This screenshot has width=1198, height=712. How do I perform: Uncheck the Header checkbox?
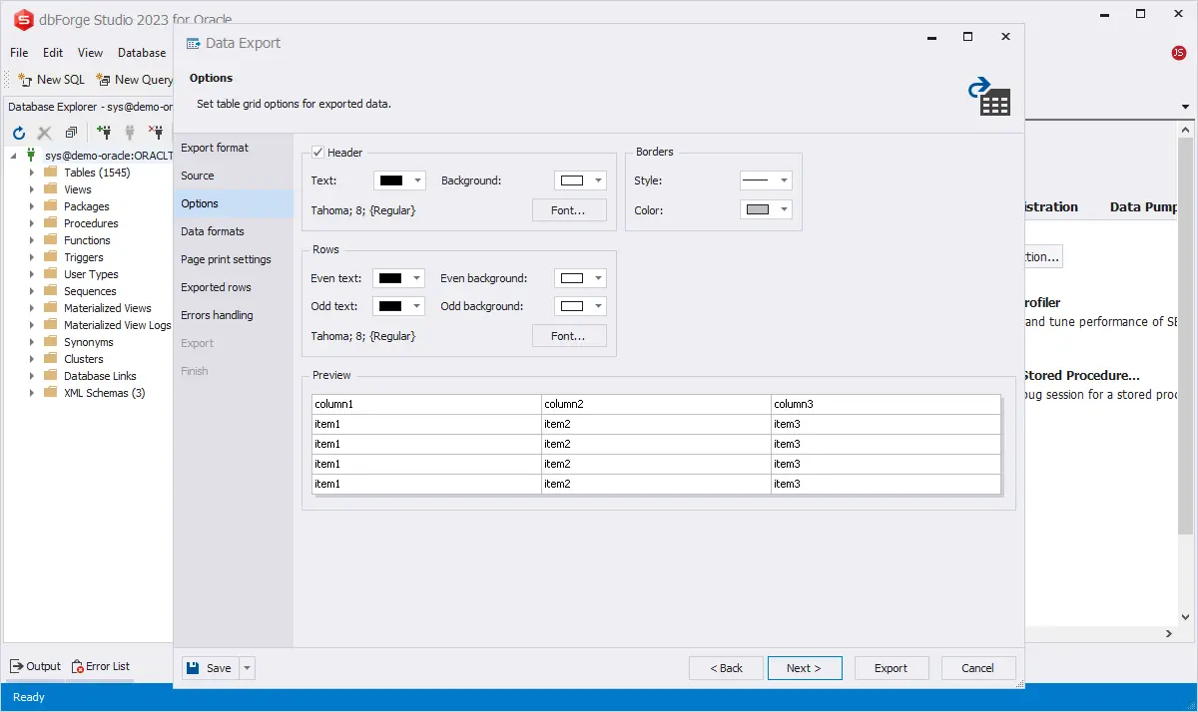(317, 153)
